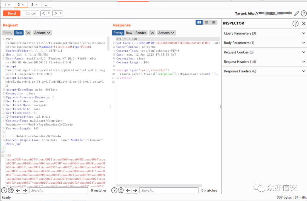Open a new repeater tab with the ellipsis
307x201 pixels.
[46, 5]
